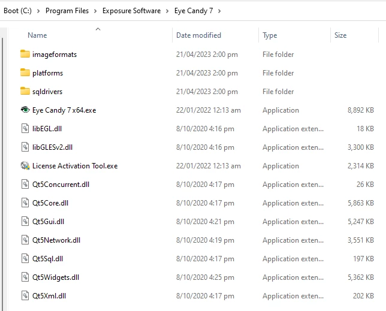Click the 18 KB size value

[366, 128]
